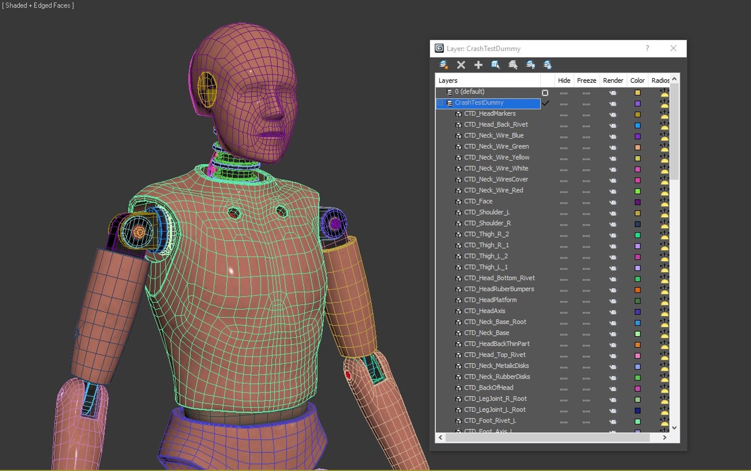Click the object icon for CTD_HeadMarkers
This screenshot has height=471, width=751.
pos(458,114)
